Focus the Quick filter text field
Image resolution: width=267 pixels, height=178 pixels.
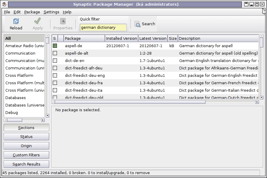click(x=103, y=27)
